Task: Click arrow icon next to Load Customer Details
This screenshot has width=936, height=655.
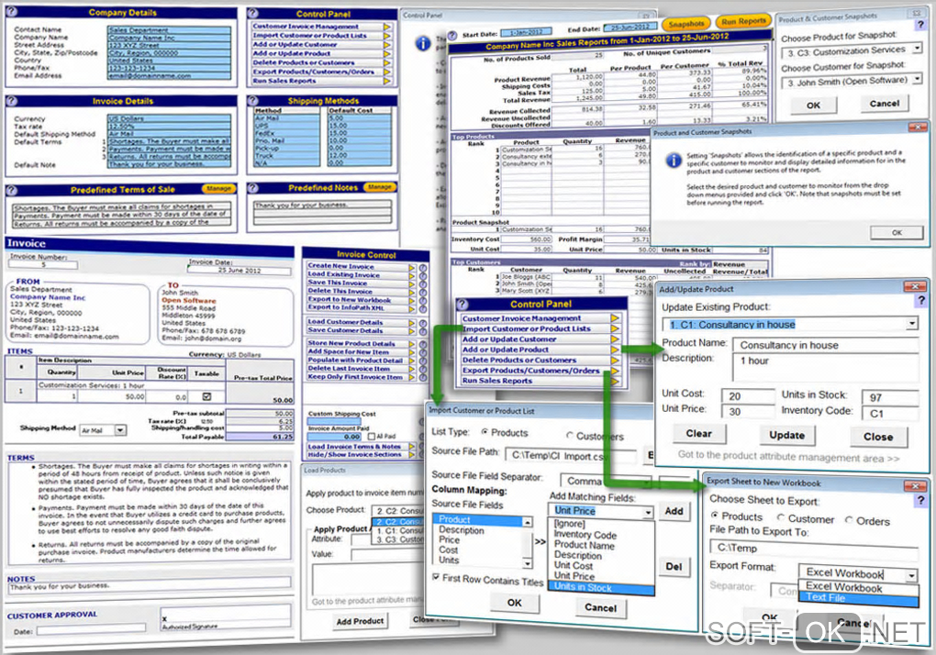Action: tap(412, 323)
